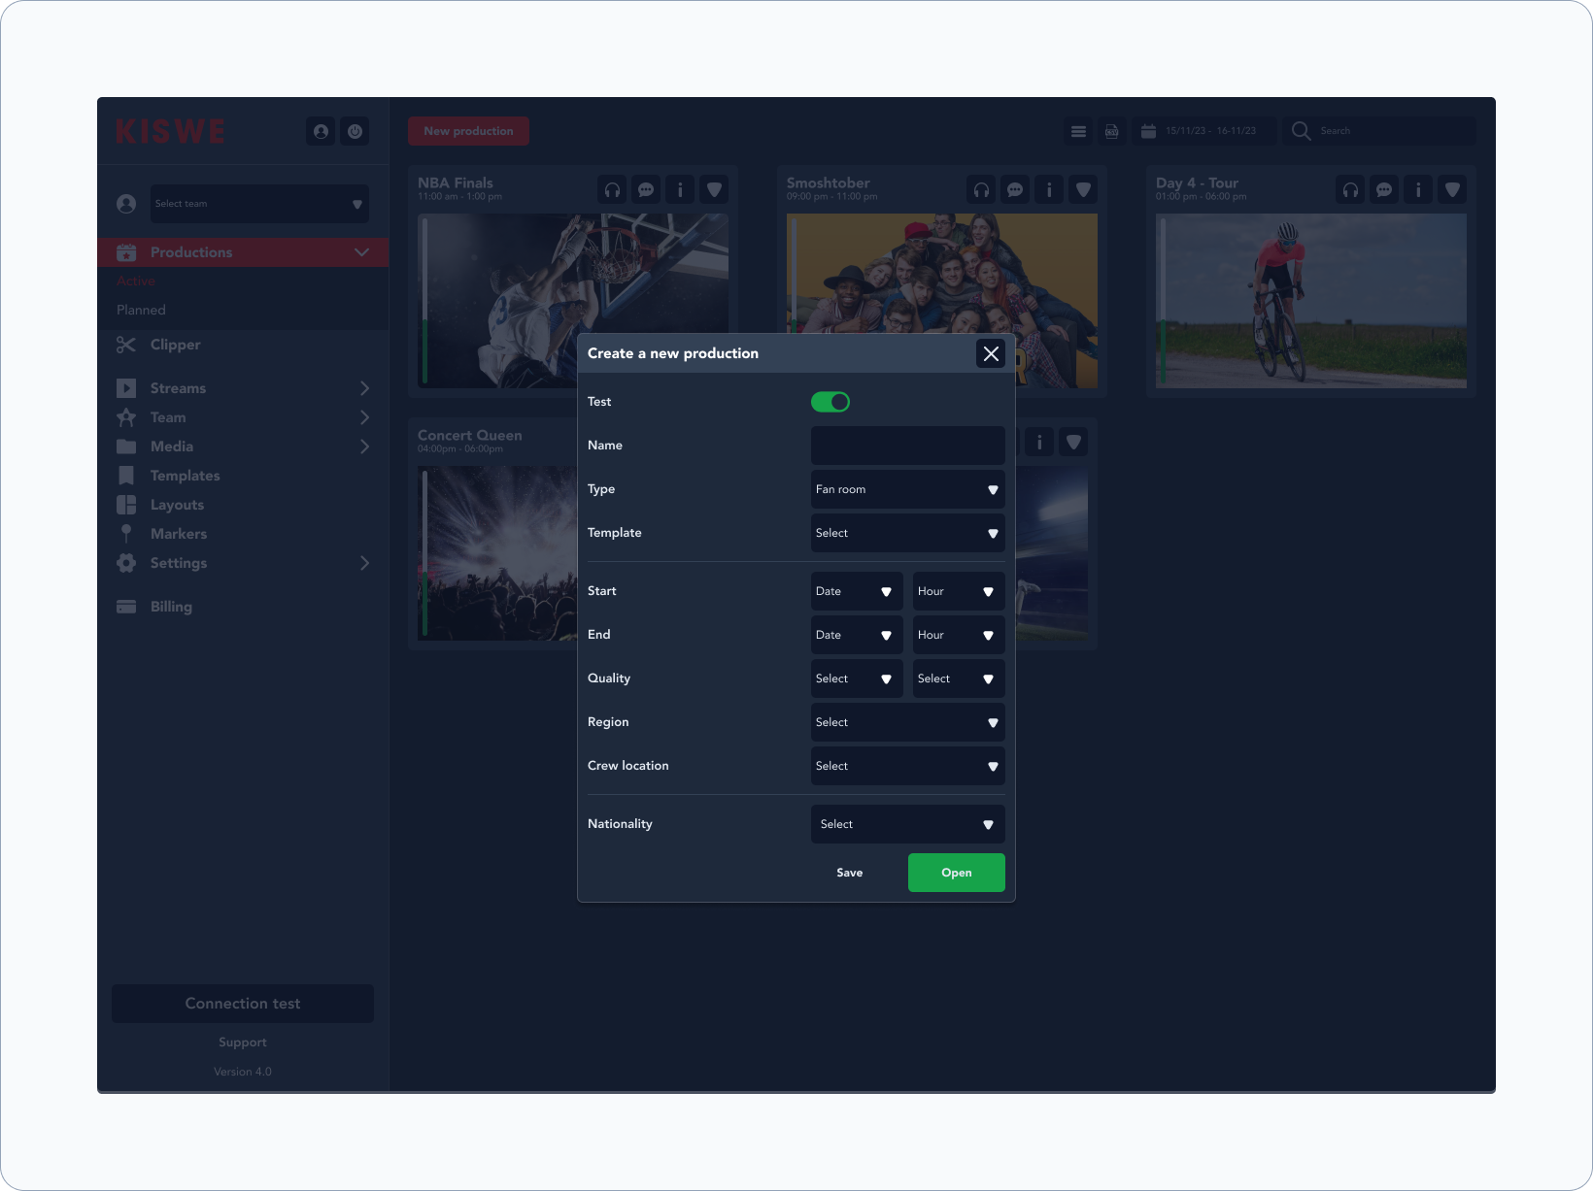
Task: Show info for Smoshtober production
Action: click(1049, 190)
